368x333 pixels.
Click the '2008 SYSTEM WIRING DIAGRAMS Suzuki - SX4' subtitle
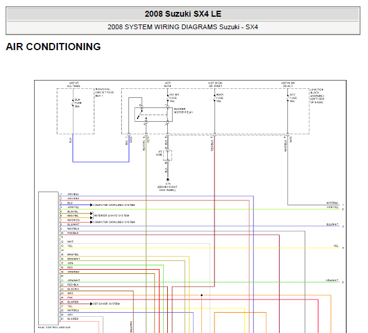183,27
